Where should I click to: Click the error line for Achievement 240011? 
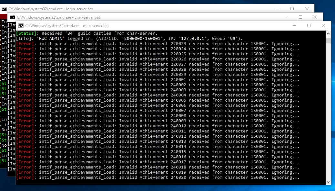pos(158,131)
